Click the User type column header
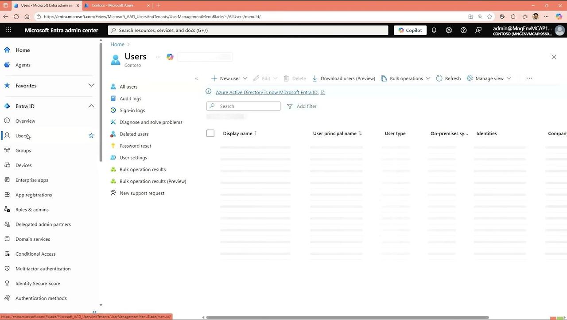The image size is (567, 320). [395, 133]
